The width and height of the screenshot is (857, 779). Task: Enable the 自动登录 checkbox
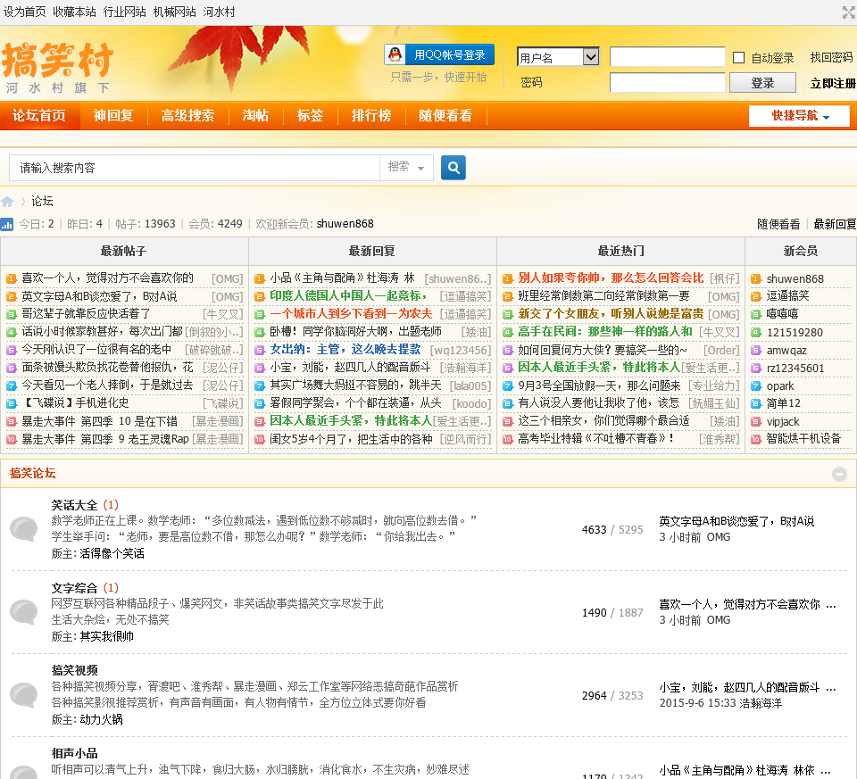click(738, 58)
